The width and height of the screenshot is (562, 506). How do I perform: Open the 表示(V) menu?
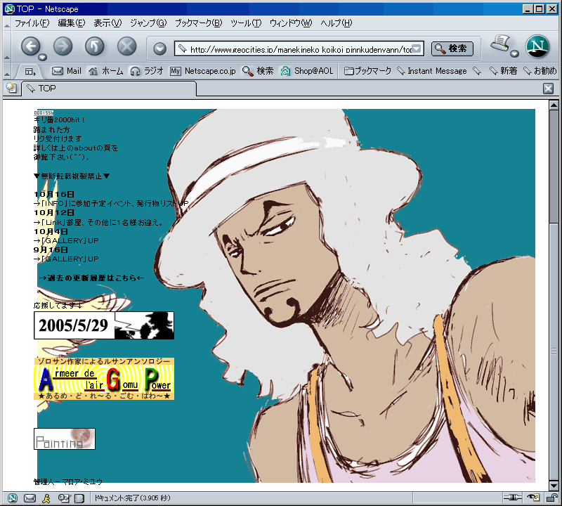tap(107, 23)
